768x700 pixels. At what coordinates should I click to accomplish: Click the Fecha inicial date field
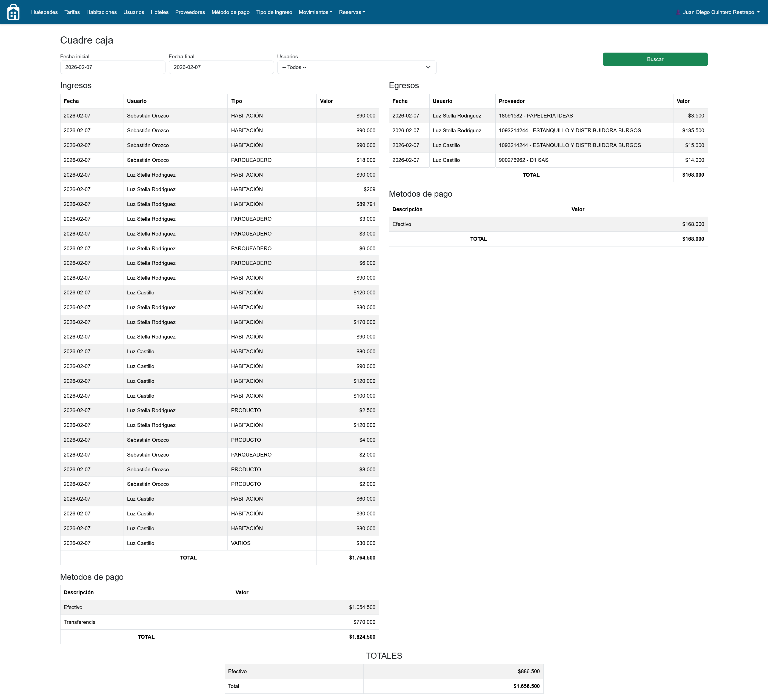coord(112,67)
